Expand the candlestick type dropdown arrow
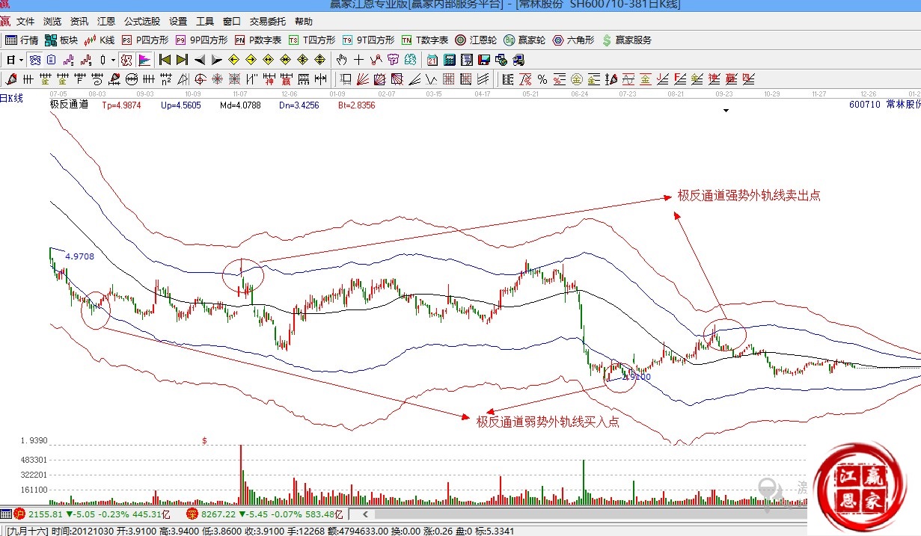Screen dimensions: 921x536 pyautogui.click(x=113, y=60)
